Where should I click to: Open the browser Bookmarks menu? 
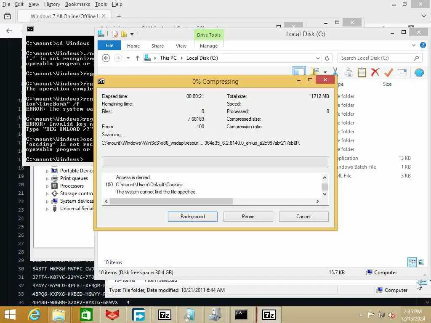[x=77, y=4]
